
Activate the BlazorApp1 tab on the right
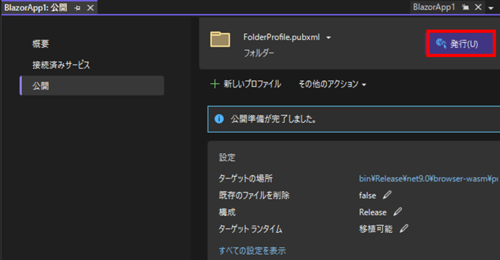434,7
